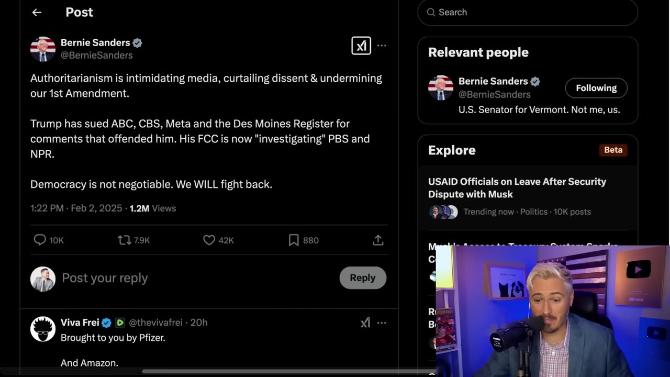Click 'Trending now · Politics · 10K posts' text
This screenshot has height=377, width=670.
(527, 212)
